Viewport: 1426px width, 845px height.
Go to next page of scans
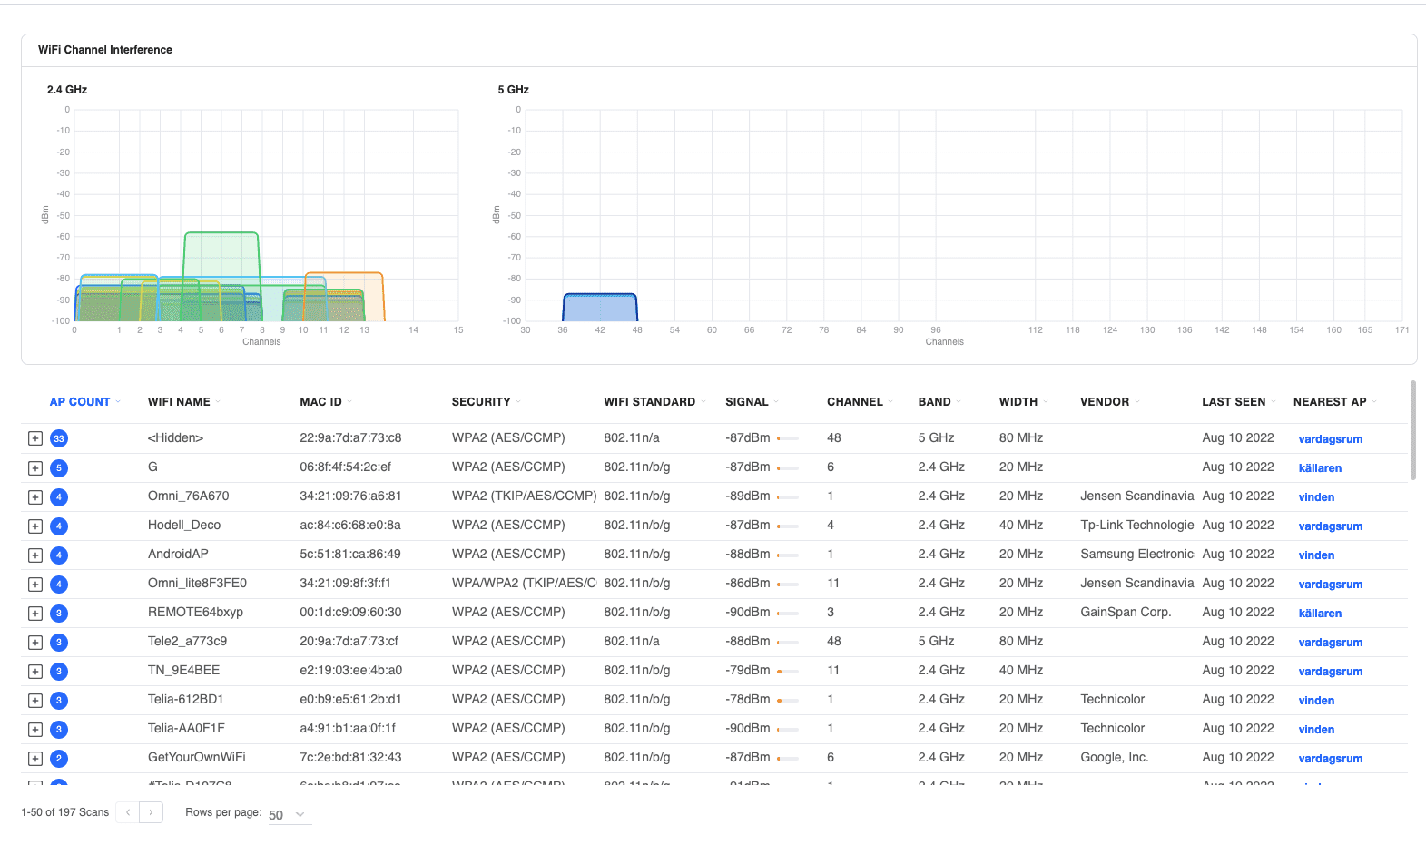pyautogui.click(x=151, y=812)
